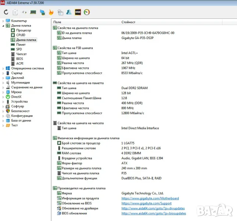
Task: Expand the Операционна система tree node
Action: [x=3, y=68]
